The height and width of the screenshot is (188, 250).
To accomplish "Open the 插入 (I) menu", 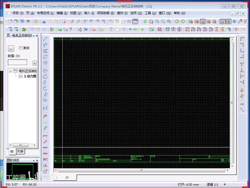I will 89,13.
